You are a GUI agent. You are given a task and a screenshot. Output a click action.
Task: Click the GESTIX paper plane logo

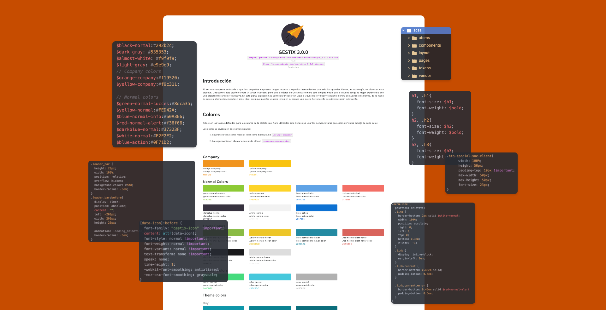pos(293,35)
